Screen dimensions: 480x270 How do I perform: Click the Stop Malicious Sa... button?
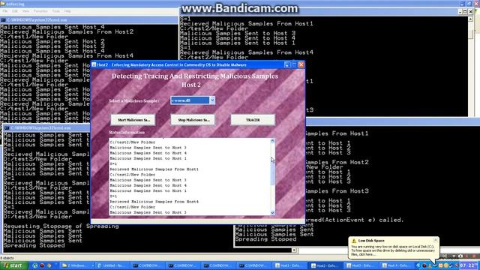[193, 120]
